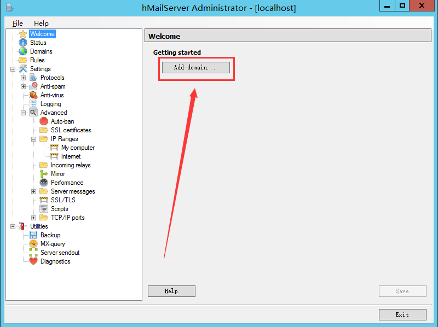This screenshot has height=327, width=438.
Task: Click the Scripts icon
Action: (x=44, y=209)
